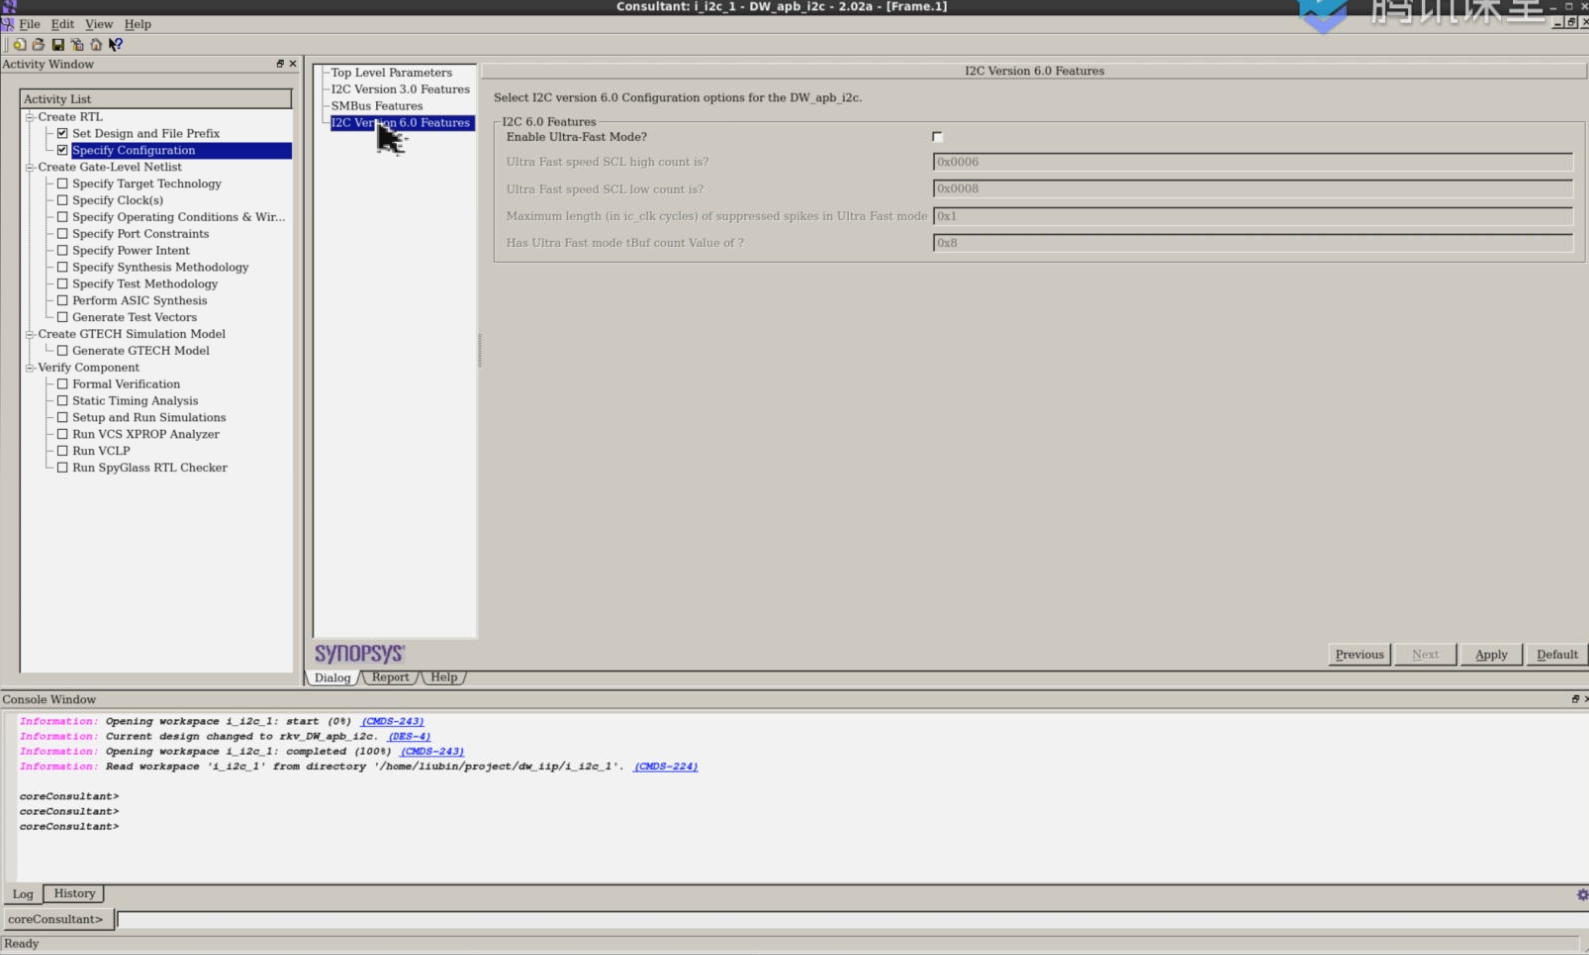Screen dimensions: 1589x955
Task: Click Ultra Fast SCL high count field
Action: tap(1252, 162)
